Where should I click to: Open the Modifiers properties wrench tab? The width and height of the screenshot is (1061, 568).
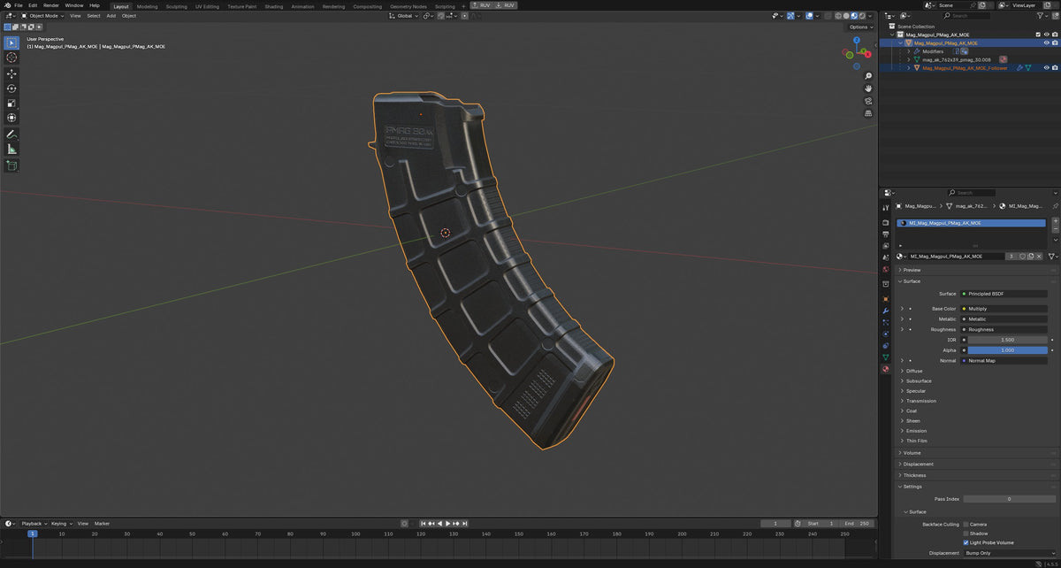coord(885,311)
